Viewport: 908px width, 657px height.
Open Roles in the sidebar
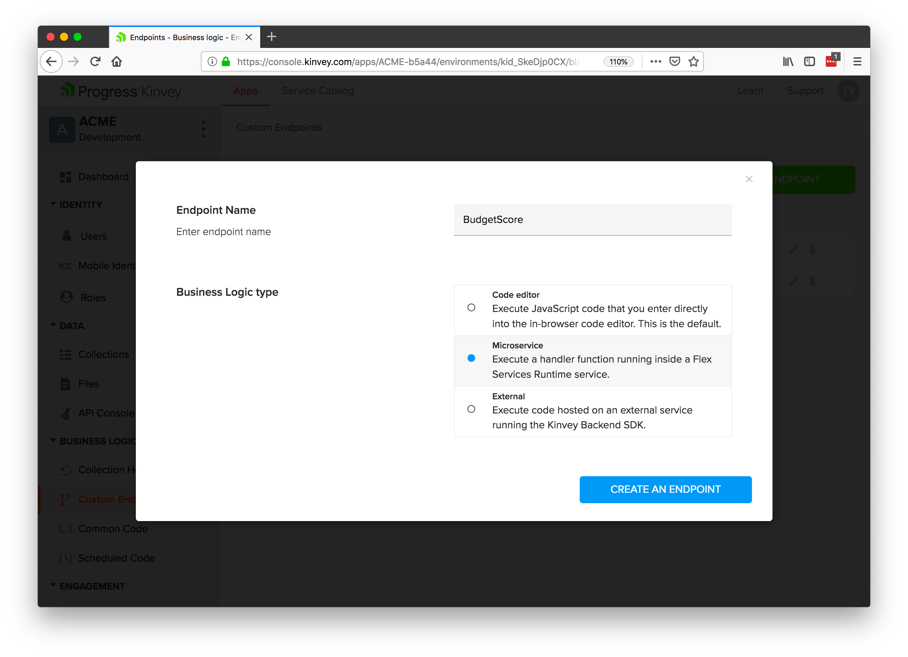pos(93,298)
